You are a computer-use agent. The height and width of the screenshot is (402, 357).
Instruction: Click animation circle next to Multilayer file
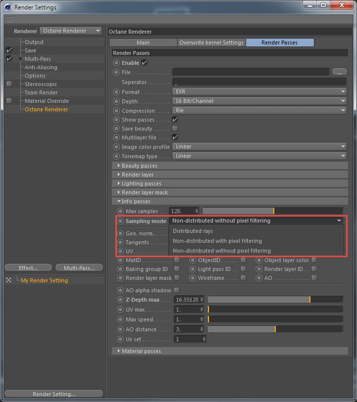(116, 137)
